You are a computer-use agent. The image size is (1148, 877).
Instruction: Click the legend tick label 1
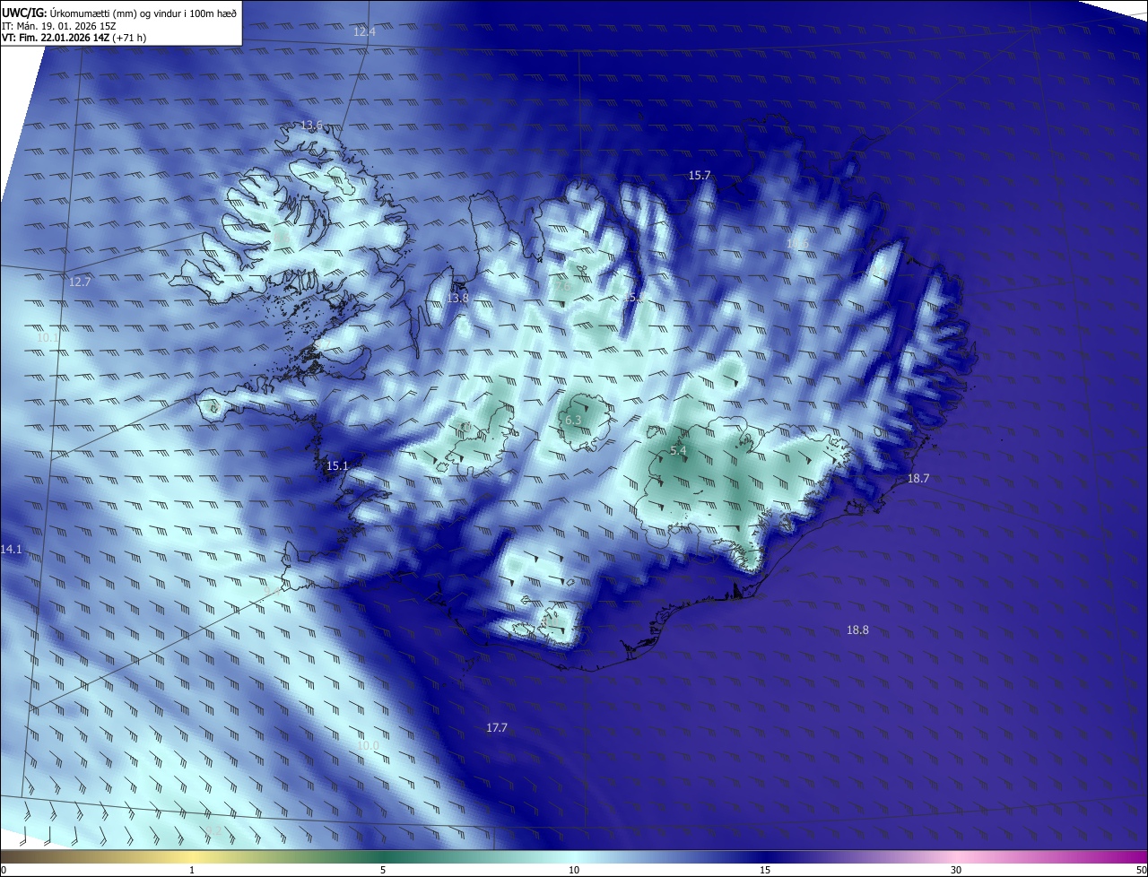coord(192,870)
